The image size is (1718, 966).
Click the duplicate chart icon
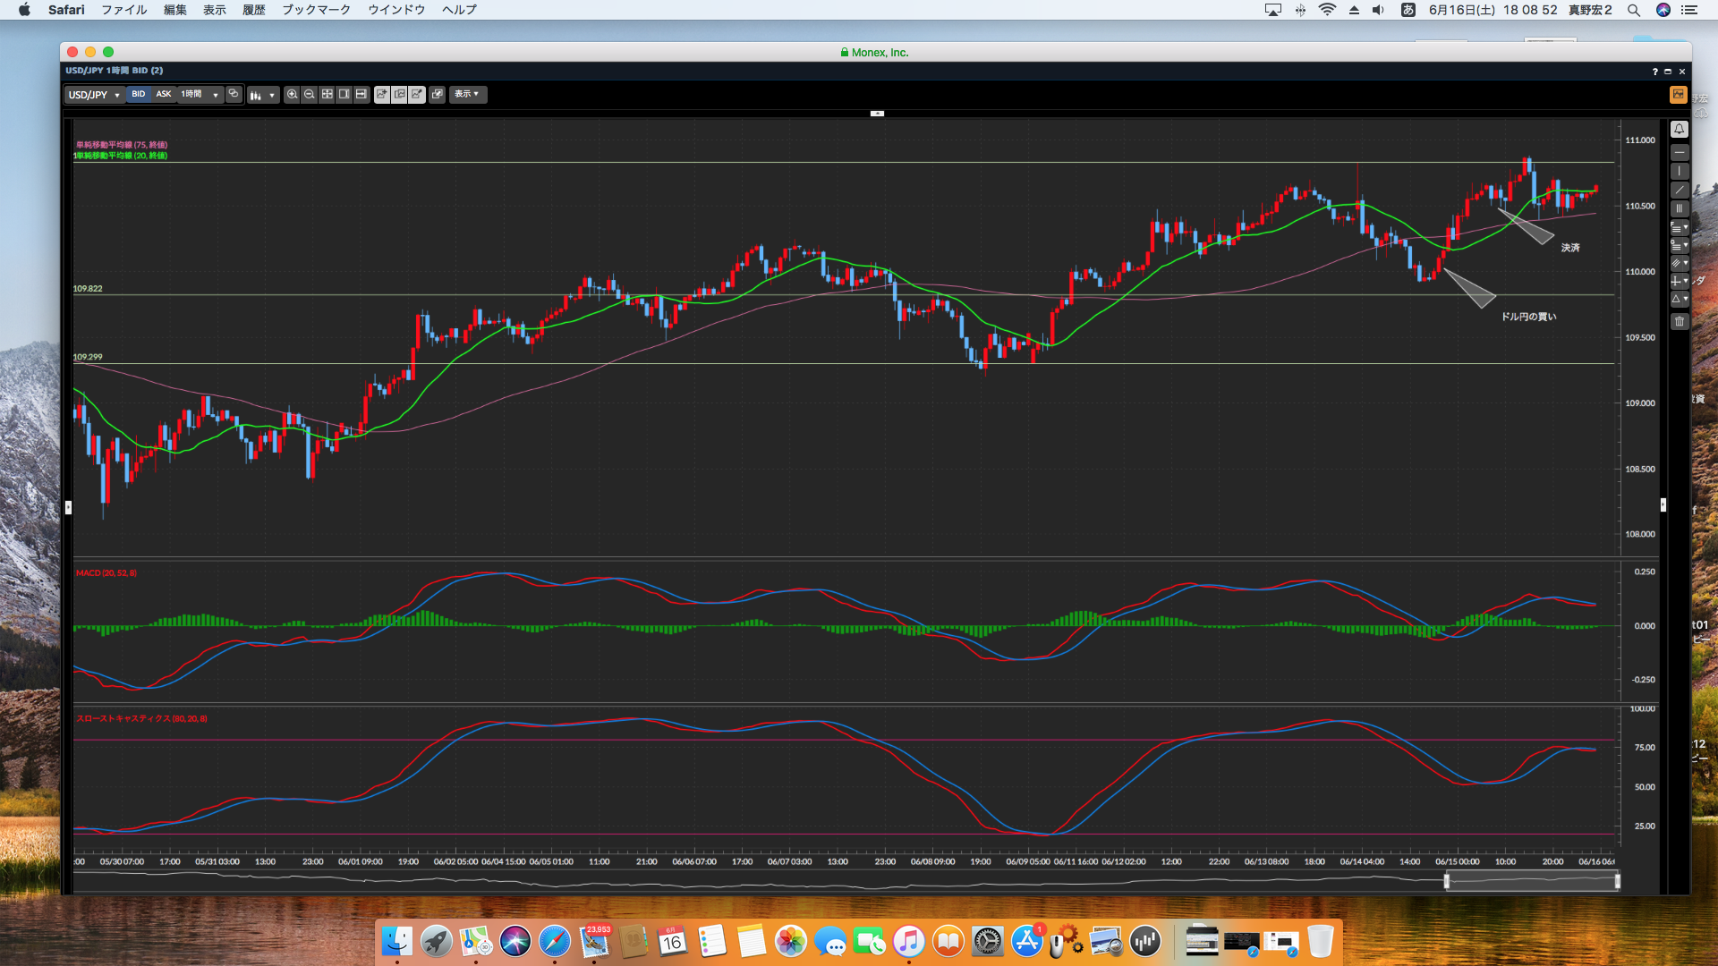coord(400,94)
